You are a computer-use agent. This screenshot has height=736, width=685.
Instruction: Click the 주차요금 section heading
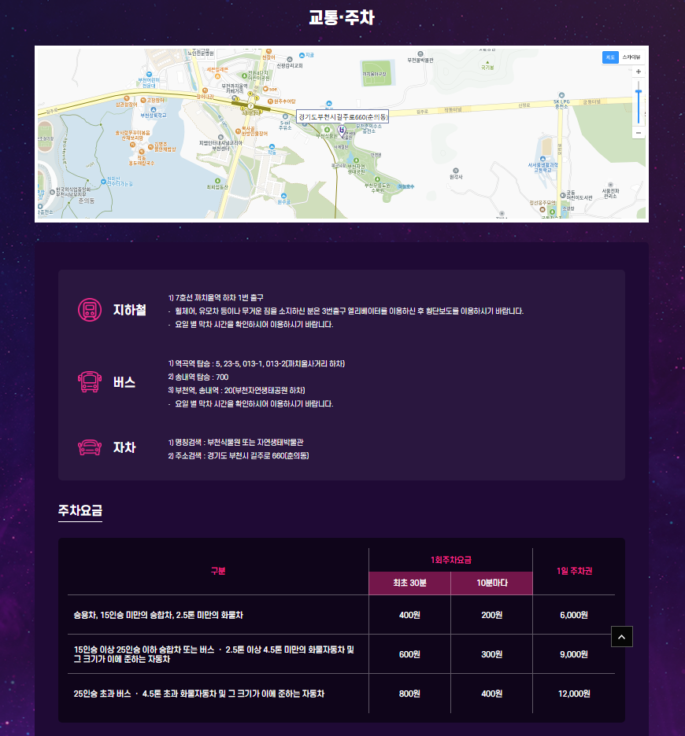[x=80, y=511]
